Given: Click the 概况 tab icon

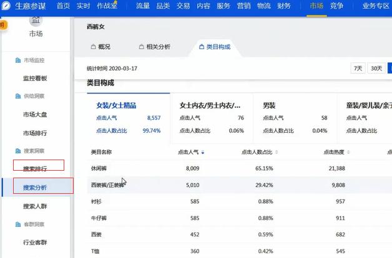Looking at the screenshot, I should tap(93, 47).
